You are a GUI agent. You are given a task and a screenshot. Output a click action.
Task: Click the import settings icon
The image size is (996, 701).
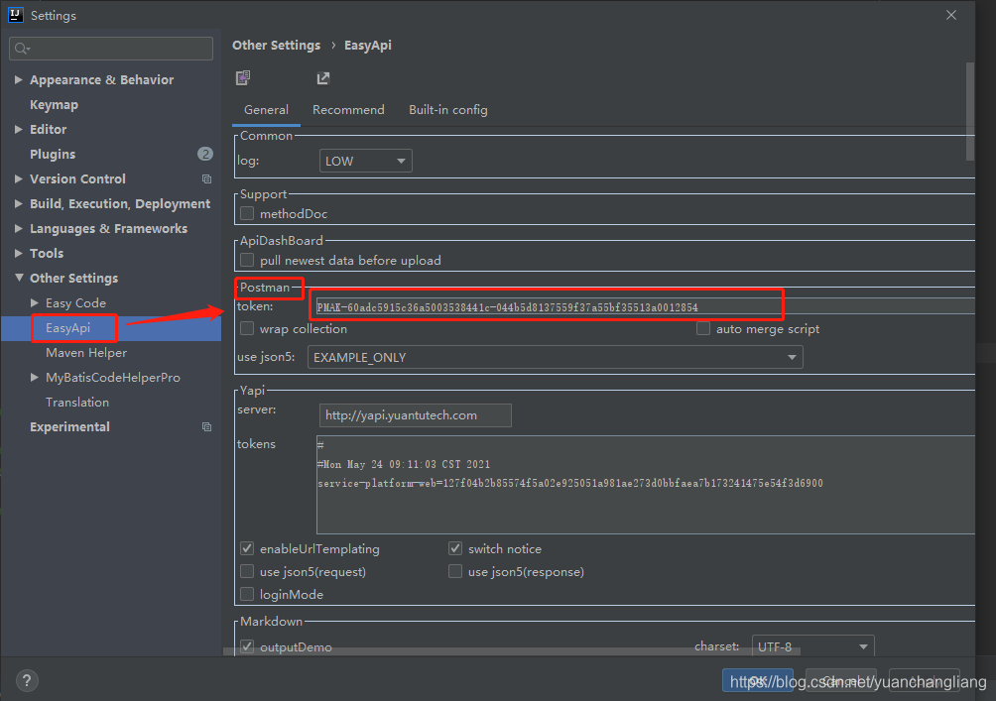(243, 77)
